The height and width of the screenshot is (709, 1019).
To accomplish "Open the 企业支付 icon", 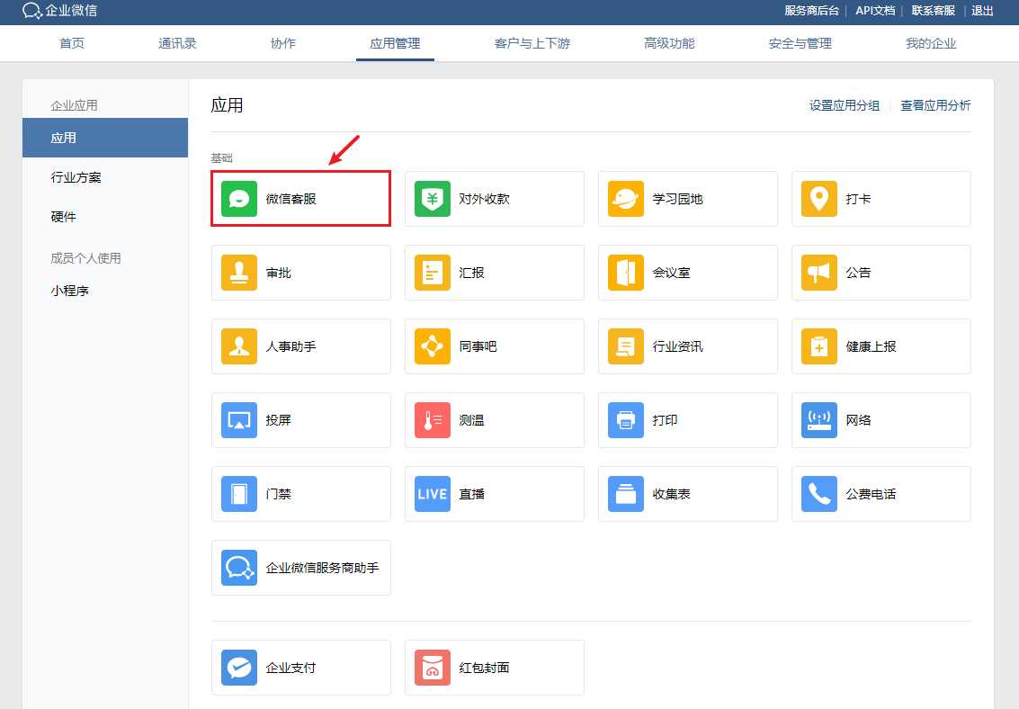I will (x=239, y=668).
